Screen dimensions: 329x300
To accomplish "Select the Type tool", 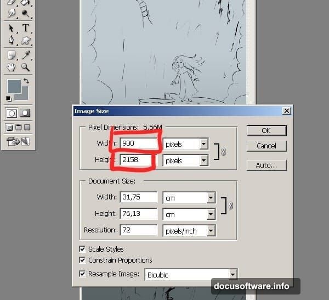I will [x=25, y=28].
